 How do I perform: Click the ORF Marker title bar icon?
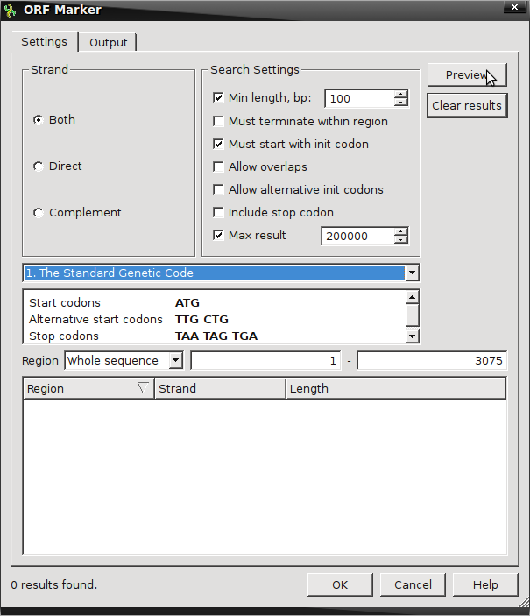pos(11,10)
